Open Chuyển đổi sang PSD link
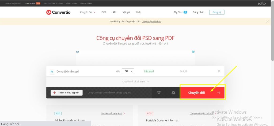This screenshot has height=126, width=274. [112, 113]
